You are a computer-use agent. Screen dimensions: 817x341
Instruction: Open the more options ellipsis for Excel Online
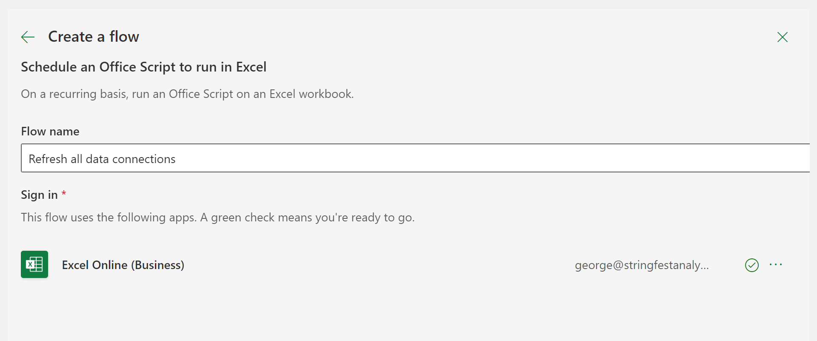pyautogui.click(x=776, y=265)
